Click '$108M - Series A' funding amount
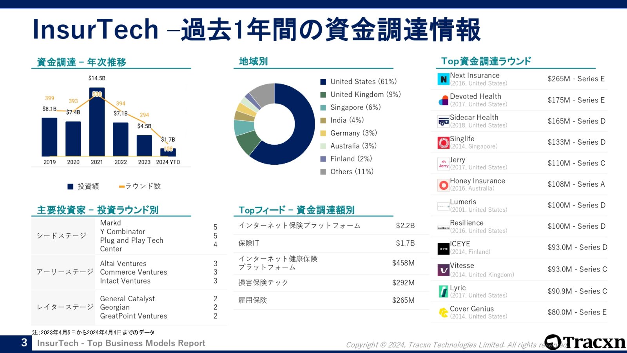This screenshot has width=627, height=353. point(576,184)
